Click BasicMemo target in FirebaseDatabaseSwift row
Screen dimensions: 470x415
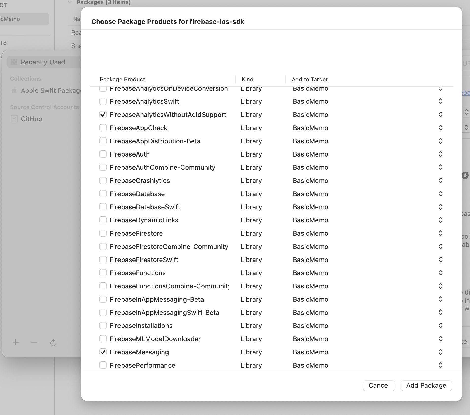point(310,207)
